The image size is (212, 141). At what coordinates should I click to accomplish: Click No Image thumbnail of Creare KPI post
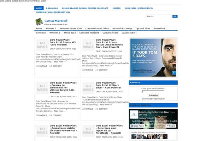[x=42, y=45]
